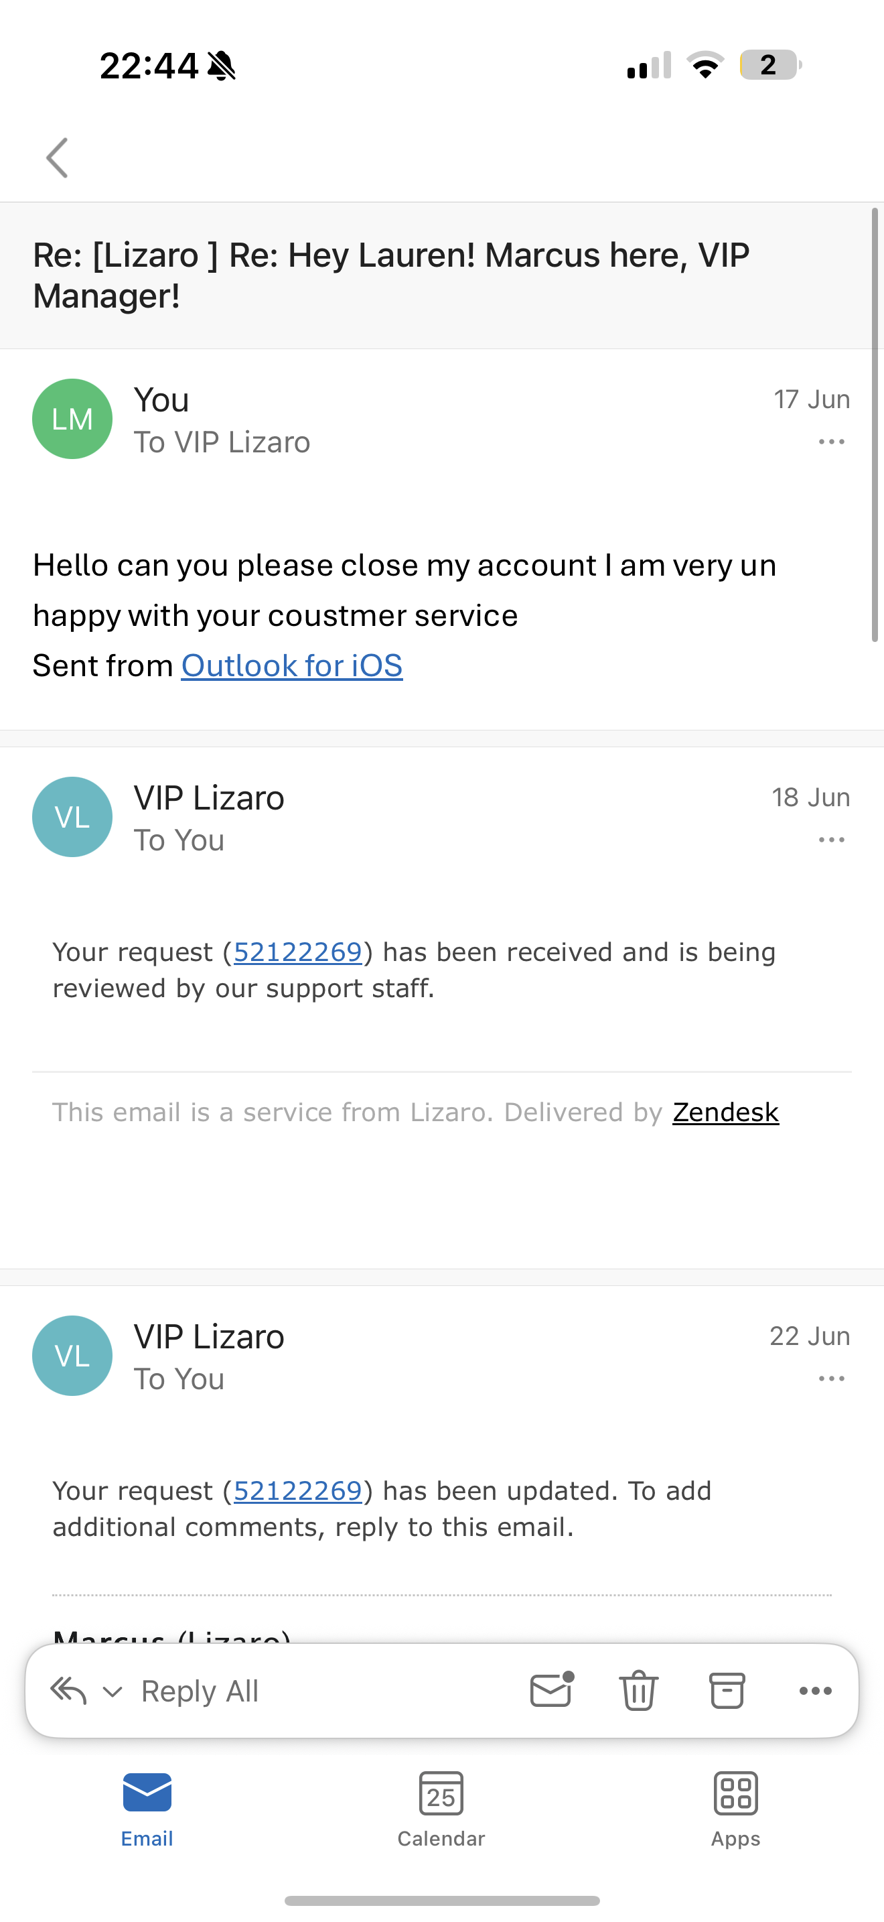This screenshot has width=884, height=1922.
Task: Open more actions in the reply toolbar
Action: (816, 1691)
